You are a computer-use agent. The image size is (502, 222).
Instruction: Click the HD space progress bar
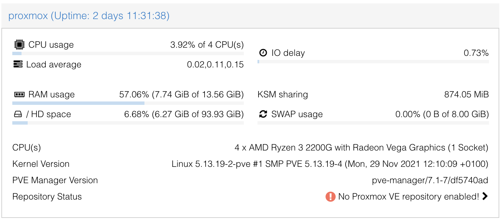128,123
